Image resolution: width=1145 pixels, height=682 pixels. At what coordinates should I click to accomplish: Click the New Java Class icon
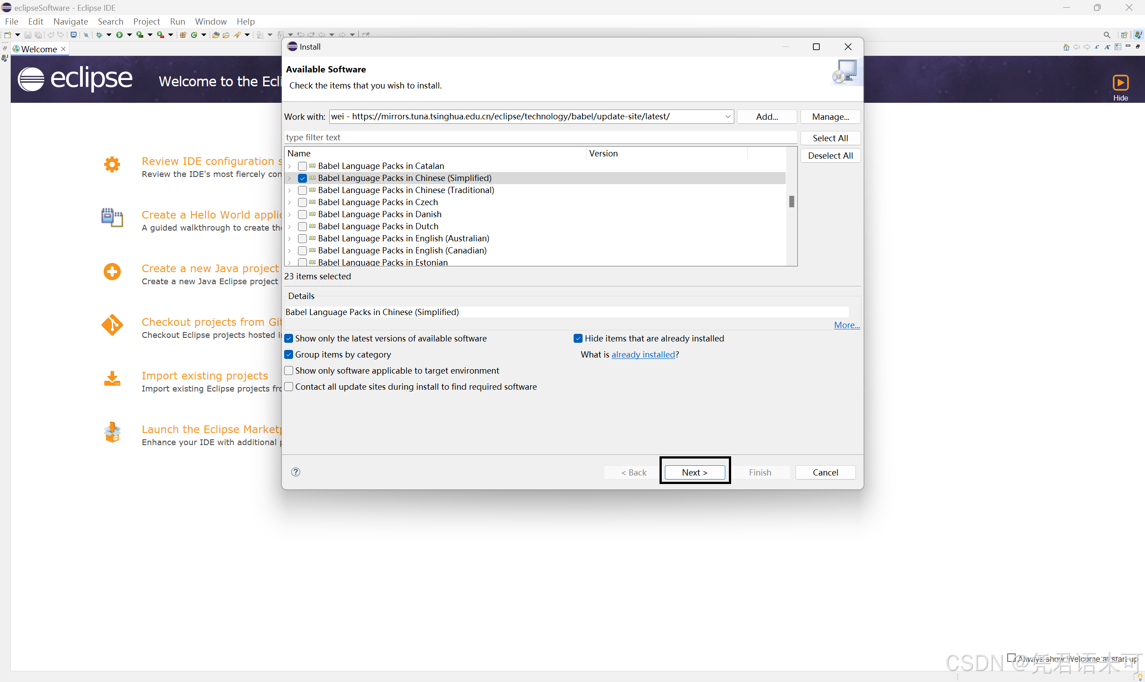tap(194, 34)
